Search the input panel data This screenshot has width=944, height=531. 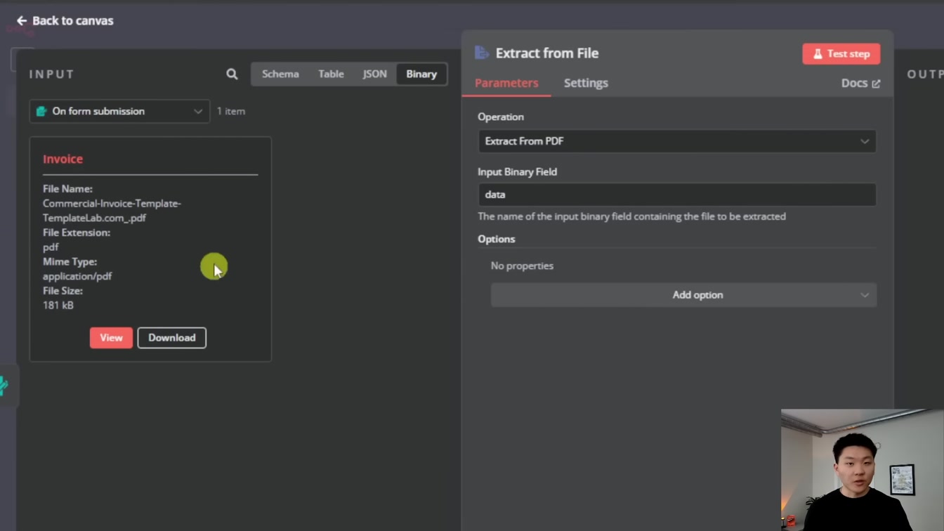[x=232, y=74]
